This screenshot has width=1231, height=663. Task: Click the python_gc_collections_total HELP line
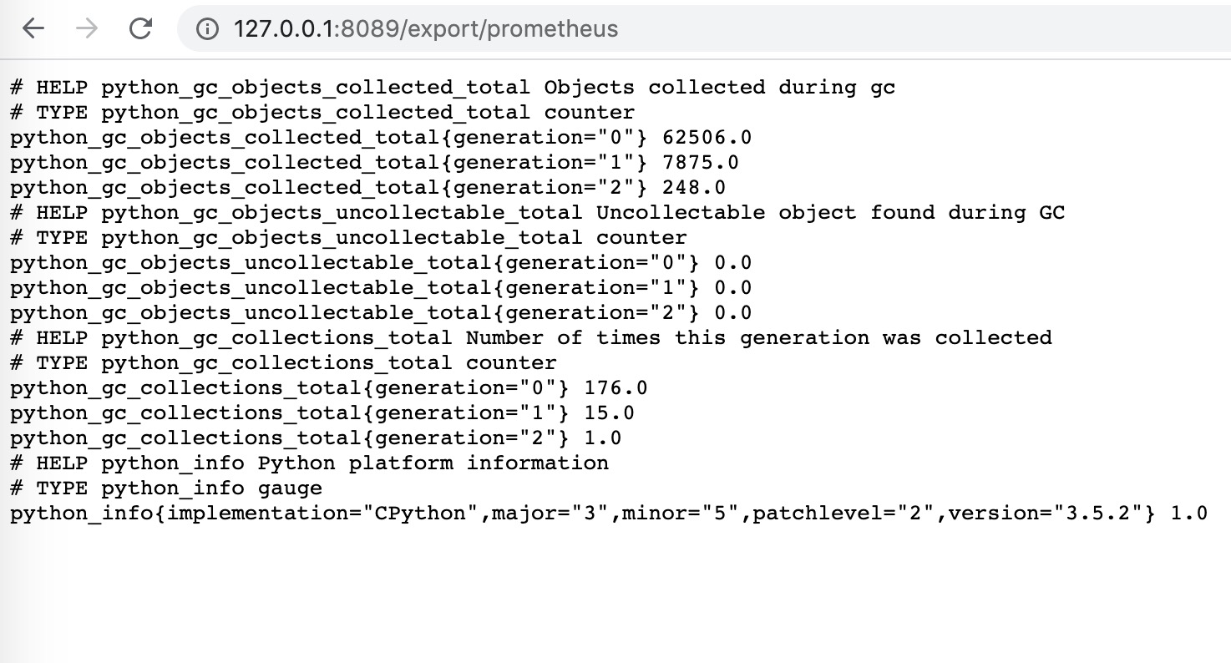pyautogui.click(x=531, y=338)
